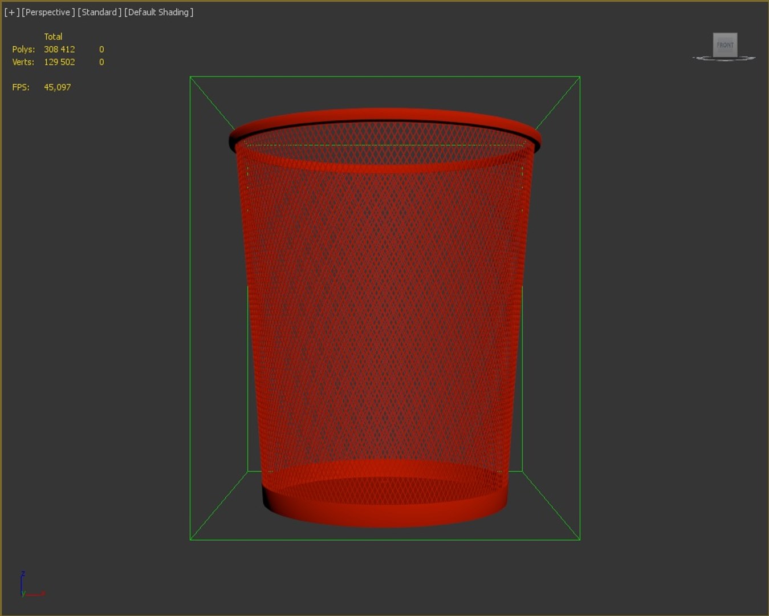Open the Perspective viewport view menu
Screen dimensions: 769x616
point(48,12)
